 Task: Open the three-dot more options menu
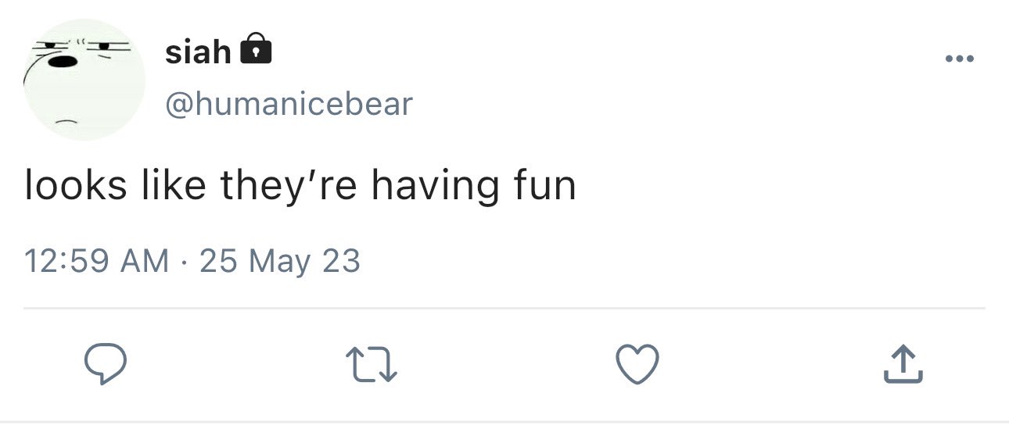pyautogui.click(x=959, y=59)
